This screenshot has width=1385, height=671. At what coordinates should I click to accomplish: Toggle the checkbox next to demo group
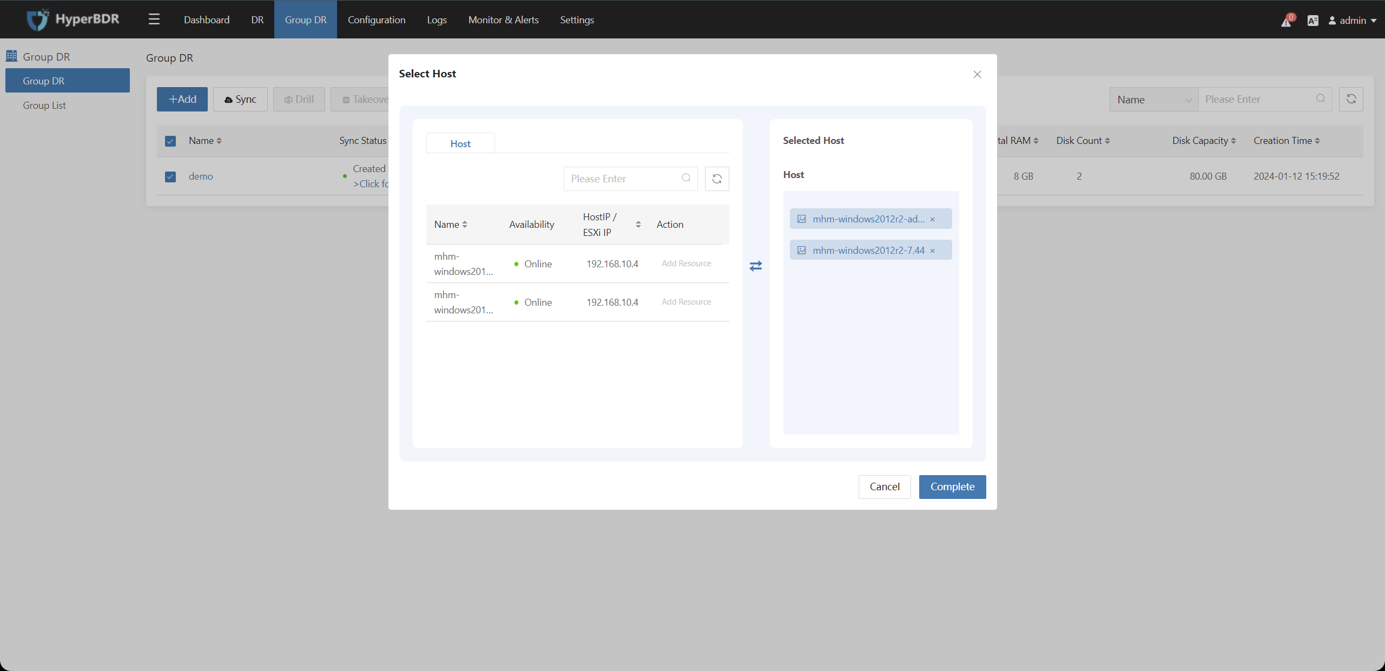click(170, 176)
